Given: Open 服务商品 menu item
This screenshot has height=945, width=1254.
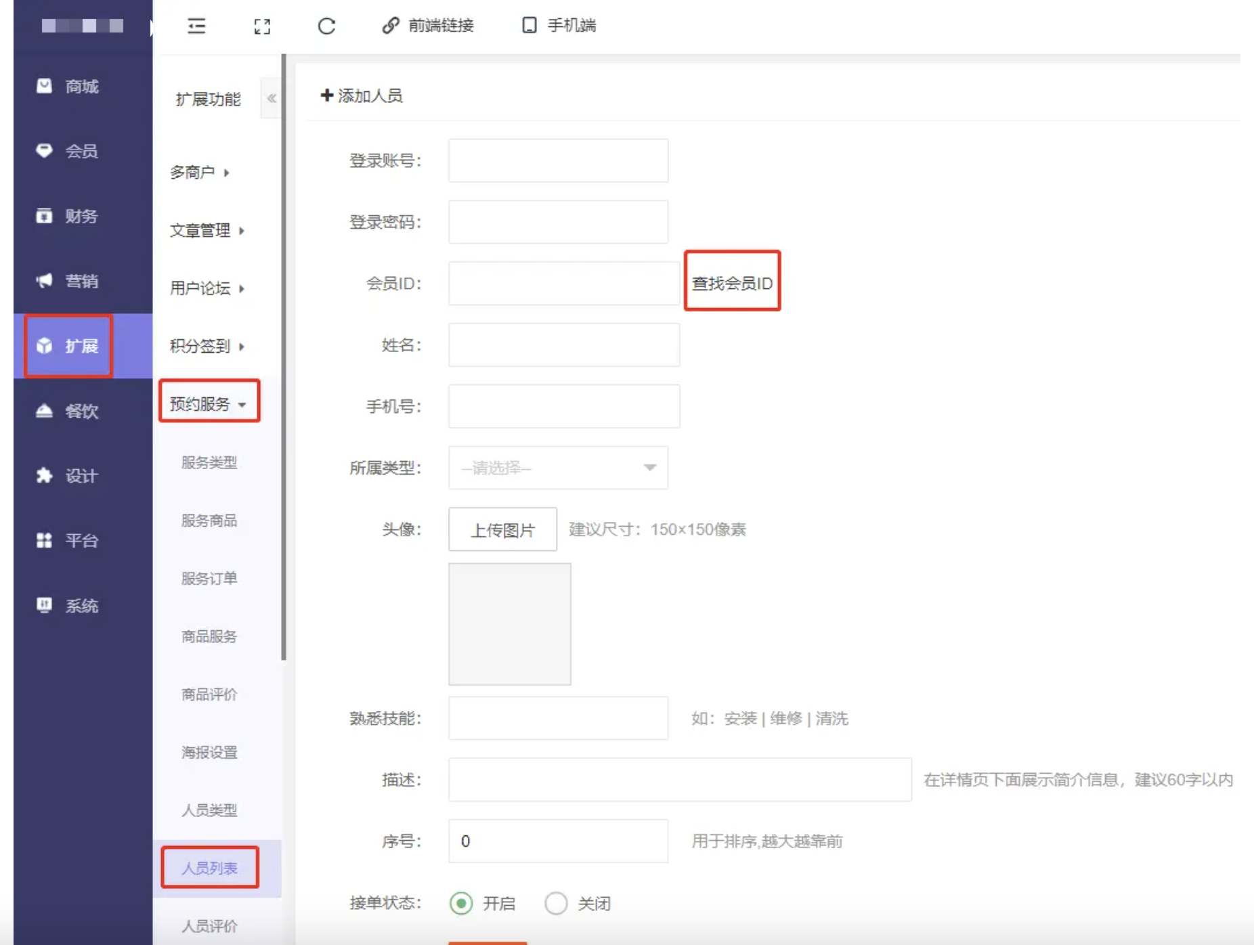Looking at the screenshot, I should click(x=209, y=521).
